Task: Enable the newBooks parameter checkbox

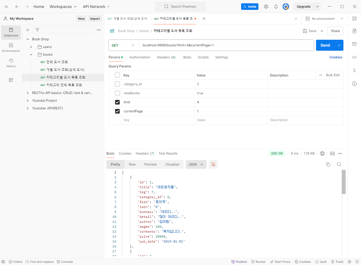Action: coord(117,93)
